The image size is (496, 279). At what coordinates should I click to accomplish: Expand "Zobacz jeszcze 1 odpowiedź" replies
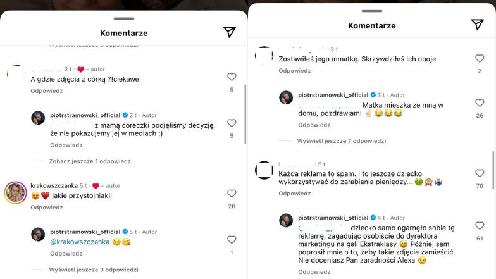point(90,161)
